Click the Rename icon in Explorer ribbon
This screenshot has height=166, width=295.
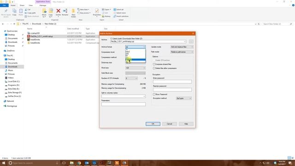pyautogui.click(x=65, y=11)
